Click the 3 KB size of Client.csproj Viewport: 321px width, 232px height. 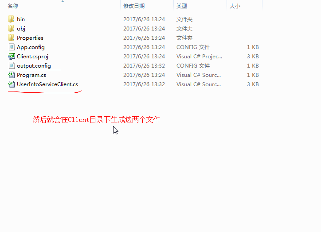[253, 56]
